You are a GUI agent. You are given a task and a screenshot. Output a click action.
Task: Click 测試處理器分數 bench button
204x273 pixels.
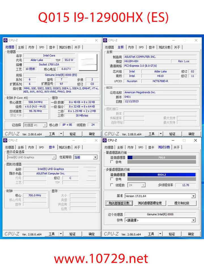pos(119,203)
